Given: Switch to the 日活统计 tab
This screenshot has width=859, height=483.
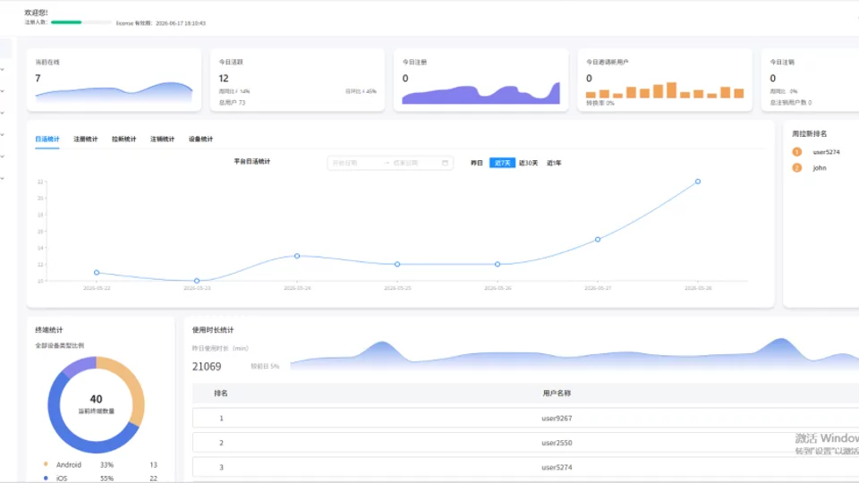Looking at the screenshot, I should click(47, 140).
